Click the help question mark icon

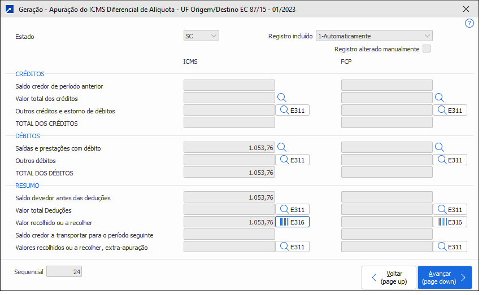coord(469,23)
